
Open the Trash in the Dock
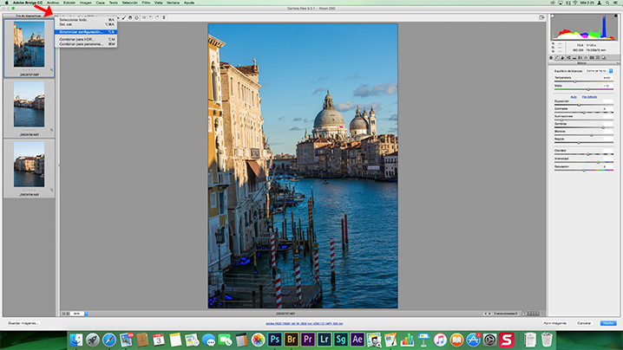click(548, 340)
